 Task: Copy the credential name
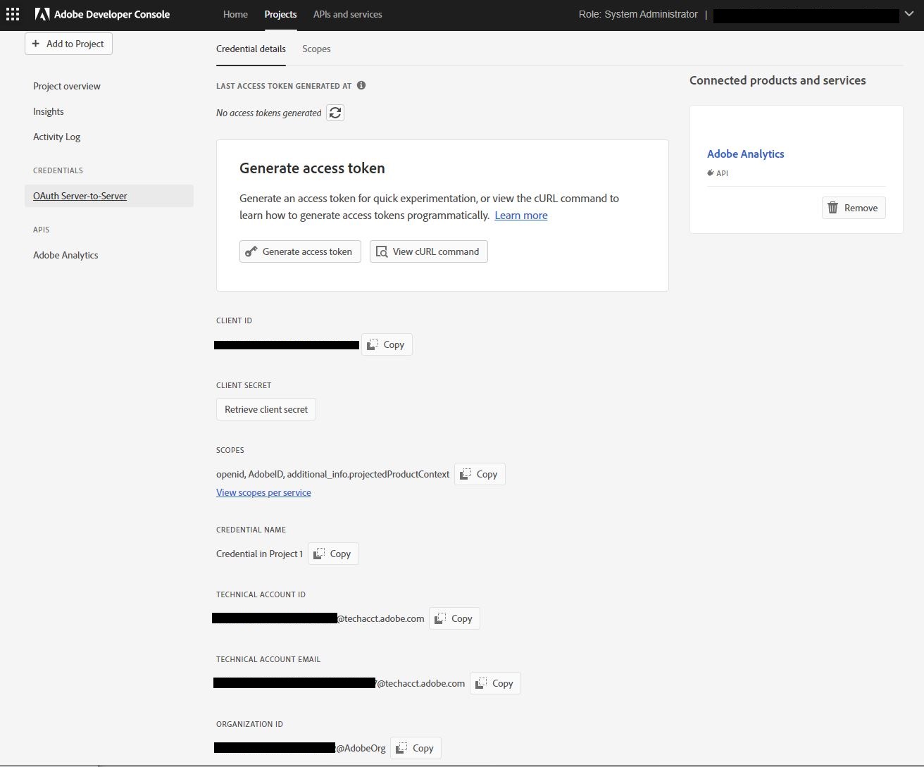pos(333,554)
